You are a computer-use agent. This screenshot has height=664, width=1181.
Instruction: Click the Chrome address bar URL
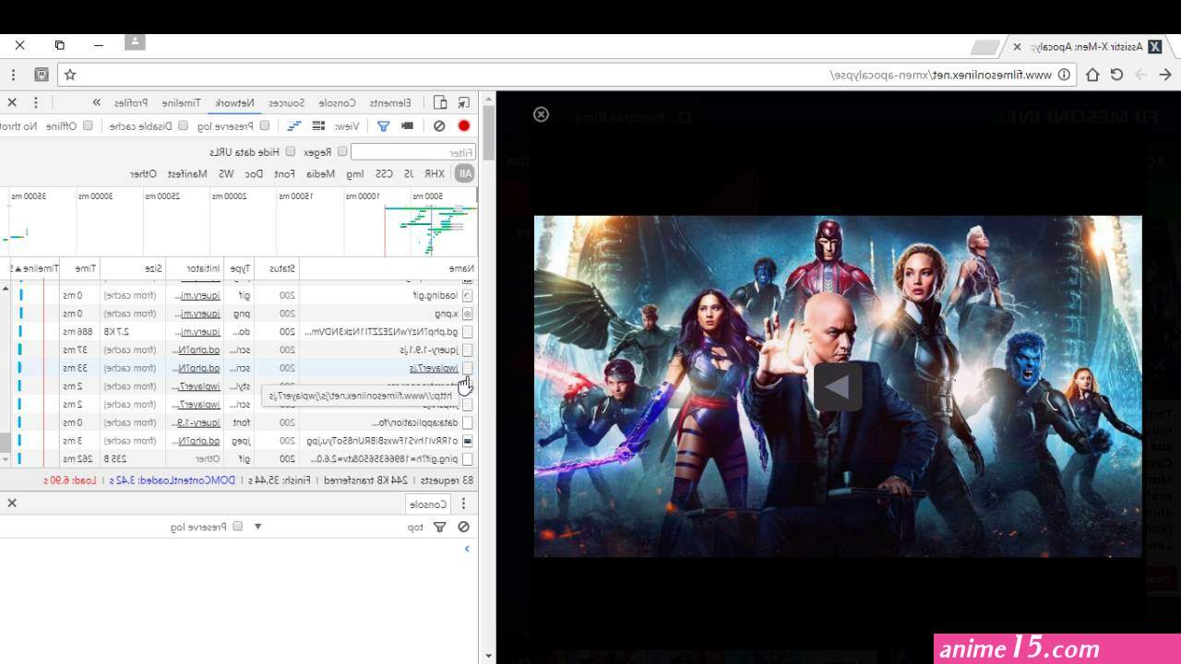click(942, 75)
